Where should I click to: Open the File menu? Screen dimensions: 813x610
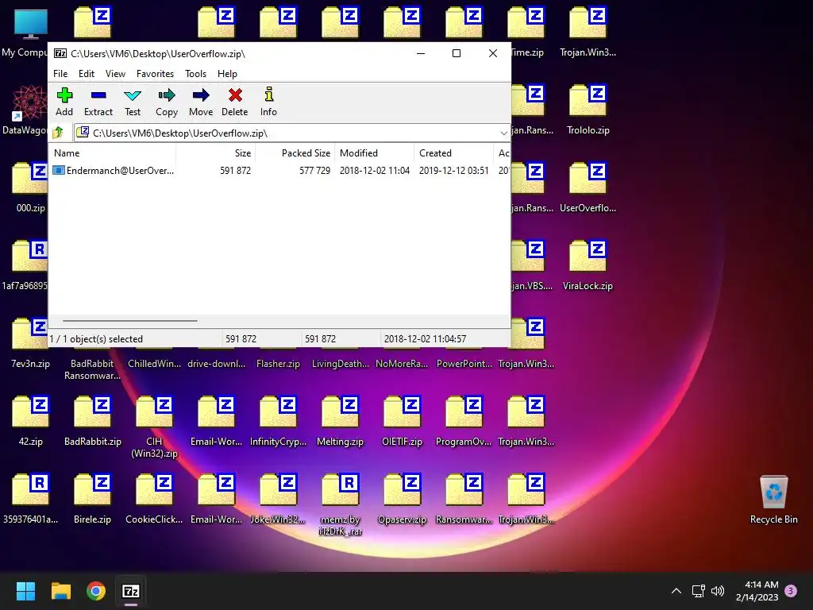[60, 74]
